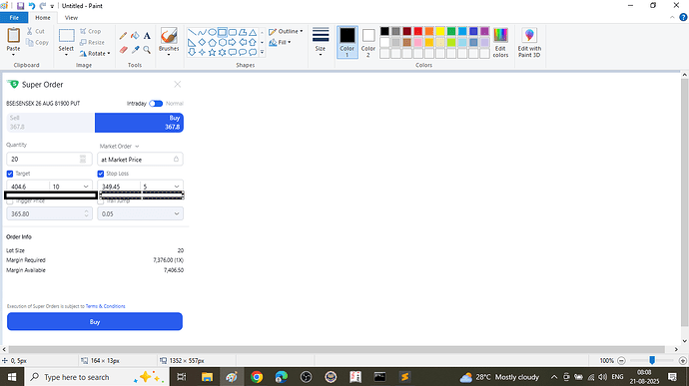Viewport: 689px width, 386px height.
Task: Open Edit colors dialog
Action: [x=500, y=42]
